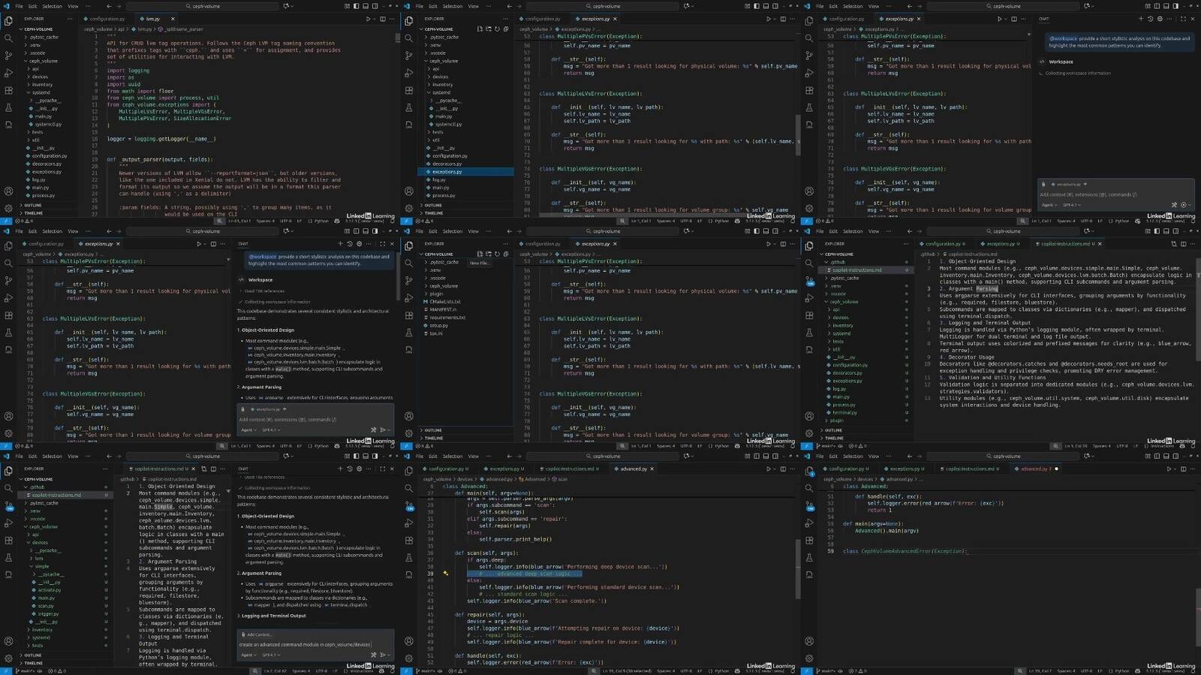Viewport: 1201px width, 675px height.
Task: Click 'Add Context...' button in chat
Action: coord(257,634)
